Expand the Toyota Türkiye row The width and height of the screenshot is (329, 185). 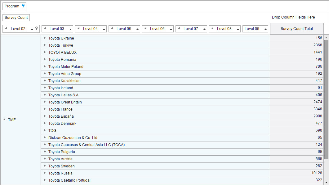(x=45, y=45)
